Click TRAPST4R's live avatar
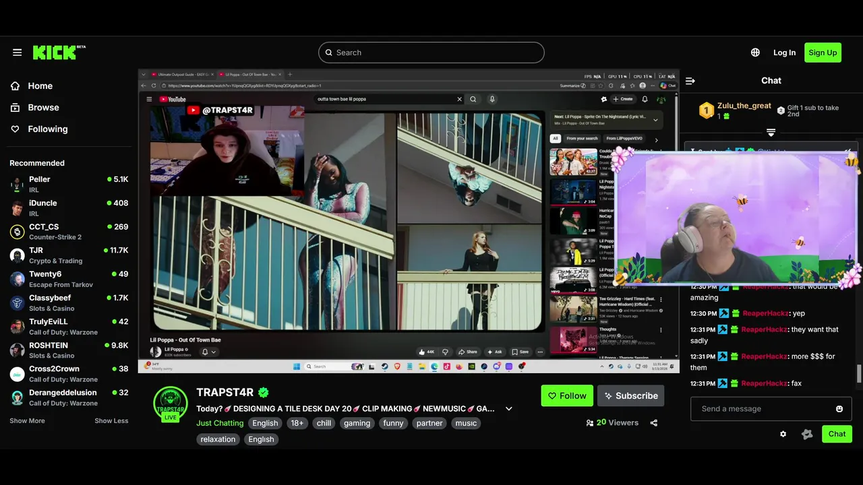 click(x=171, y=404)
